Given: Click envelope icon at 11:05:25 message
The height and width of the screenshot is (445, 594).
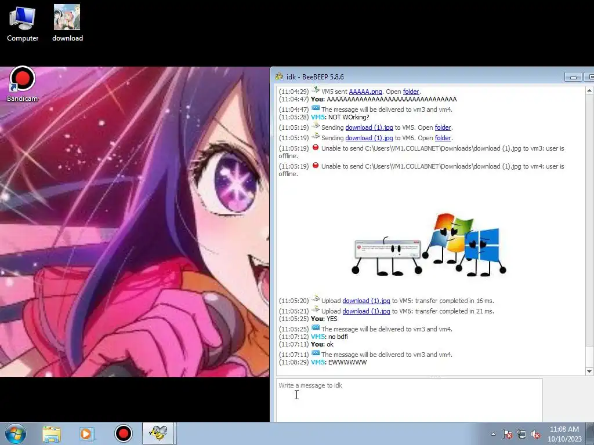Looking at the screenshot, I should pos(315,328).
